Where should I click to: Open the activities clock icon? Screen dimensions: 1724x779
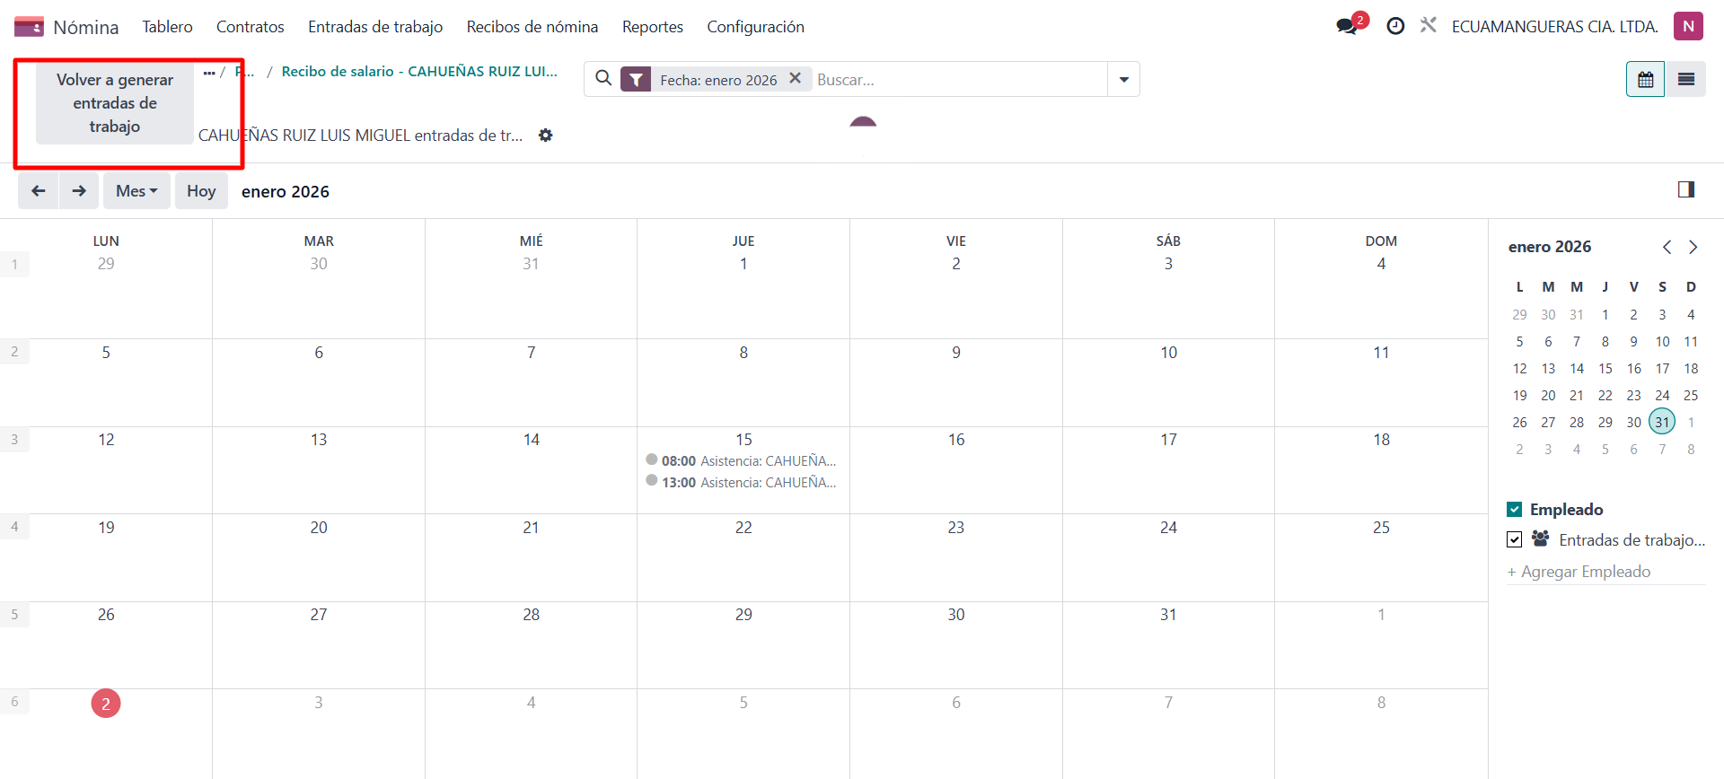point(1395,26)
